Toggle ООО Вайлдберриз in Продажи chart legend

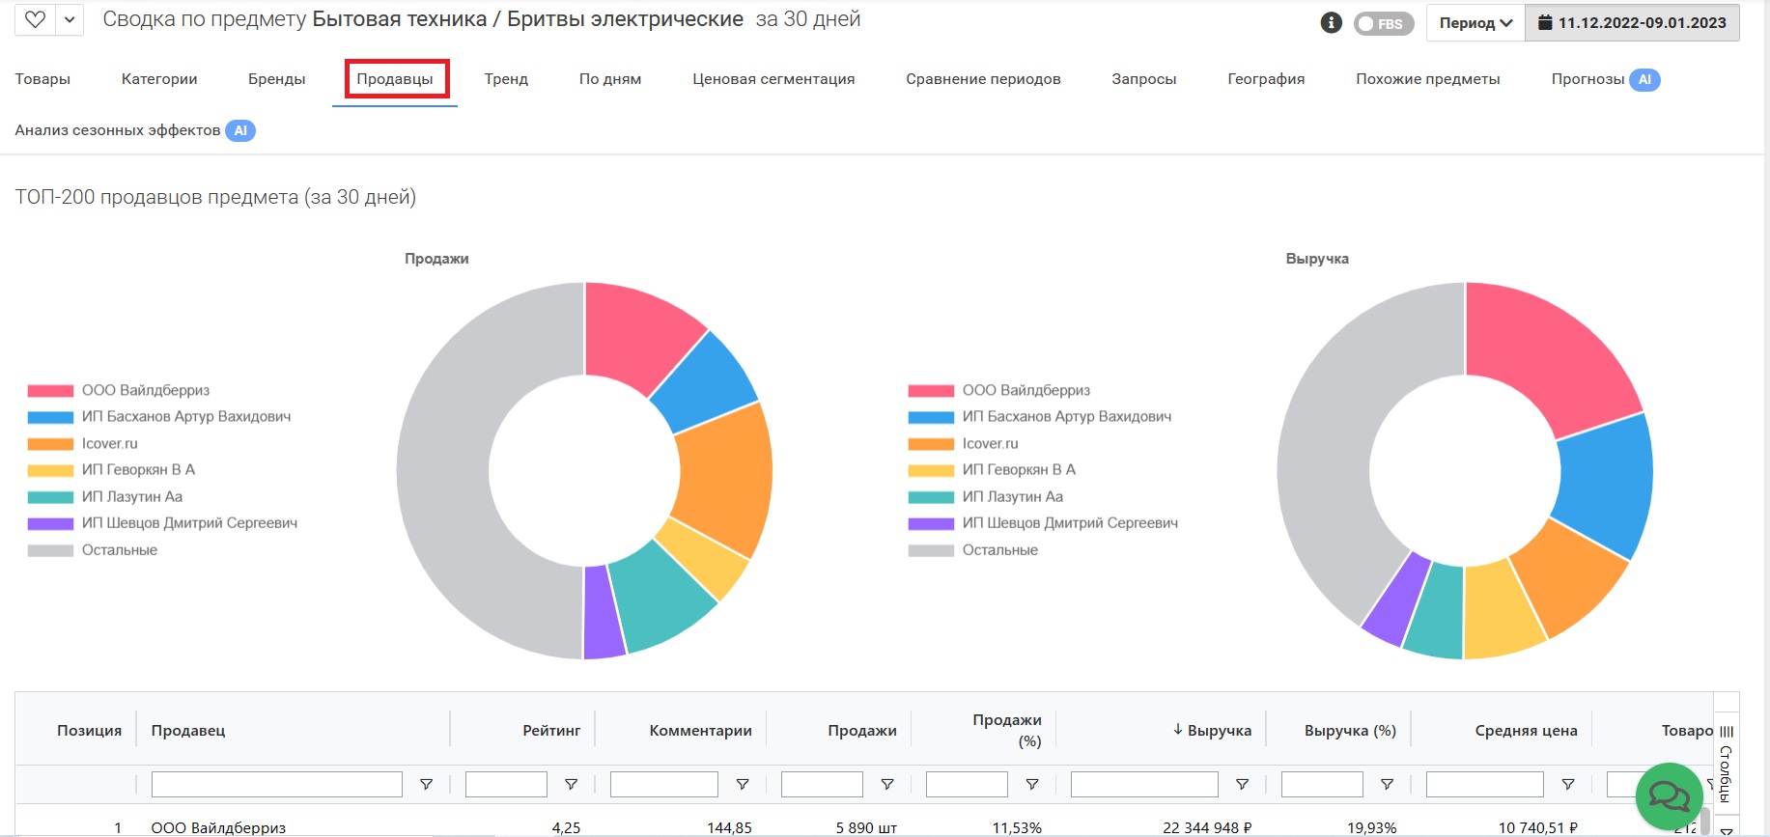(145, 390)
